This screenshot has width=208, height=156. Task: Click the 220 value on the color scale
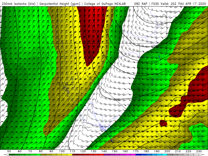[188, 151]
